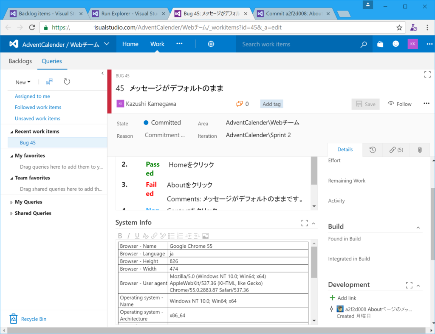Image resolution: width=435 pixels, height=334 pixels.
Task: Refresh the queries pane
Action: point(67,82)
